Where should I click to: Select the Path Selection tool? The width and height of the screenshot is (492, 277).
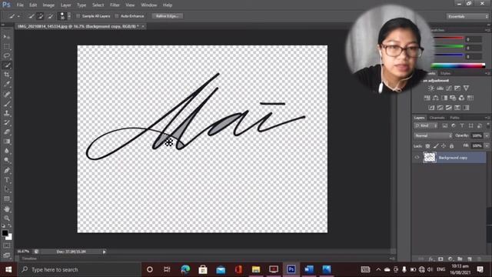click(x=7, y=189)
